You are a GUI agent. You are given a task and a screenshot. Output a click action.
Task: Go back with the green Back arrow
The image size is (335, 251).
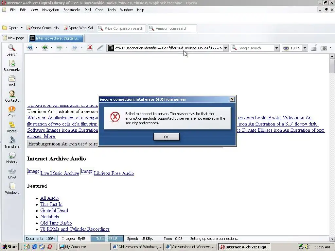[x=45, y=48]
